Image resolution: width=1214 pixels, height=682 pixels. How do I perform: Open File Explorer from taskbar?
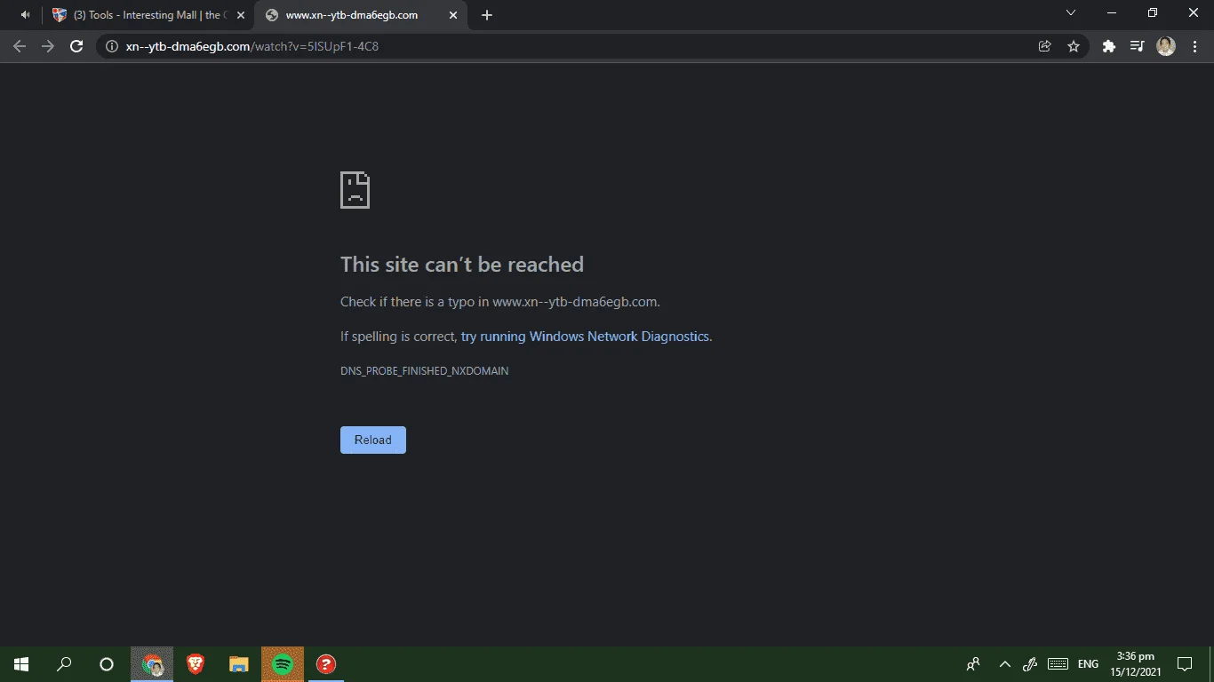(239, 664)
